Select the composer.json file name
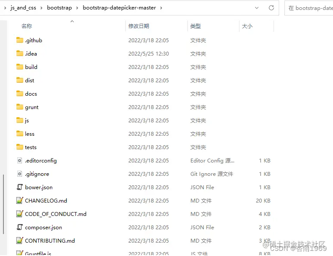 pos(44,228)
